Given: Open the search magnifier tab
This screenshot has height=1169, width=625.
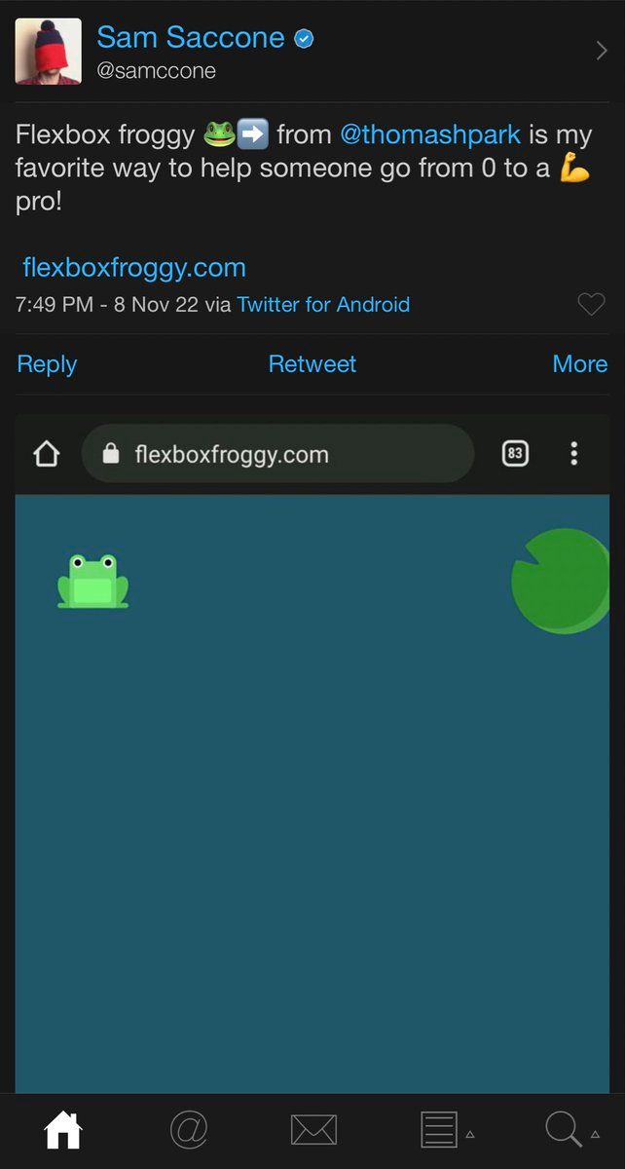Looking at the screenshot, I should [x=564, y=1130].
